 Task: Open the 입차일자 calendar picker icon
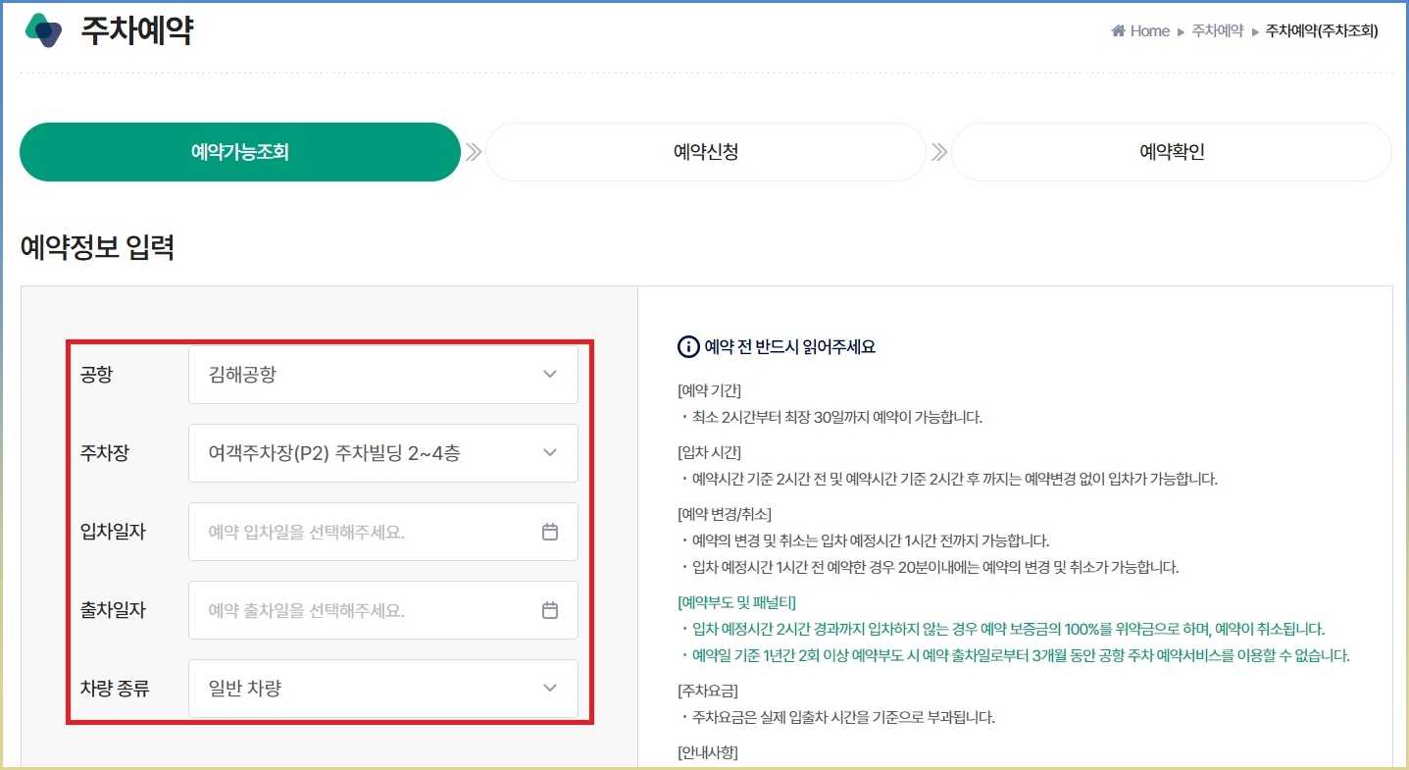click(549, 531)
